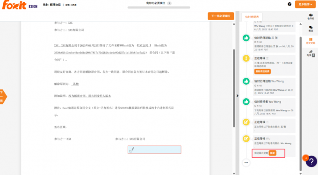
Task: Open the 附件 attachments sidebar panel
Action: [311, 53]
